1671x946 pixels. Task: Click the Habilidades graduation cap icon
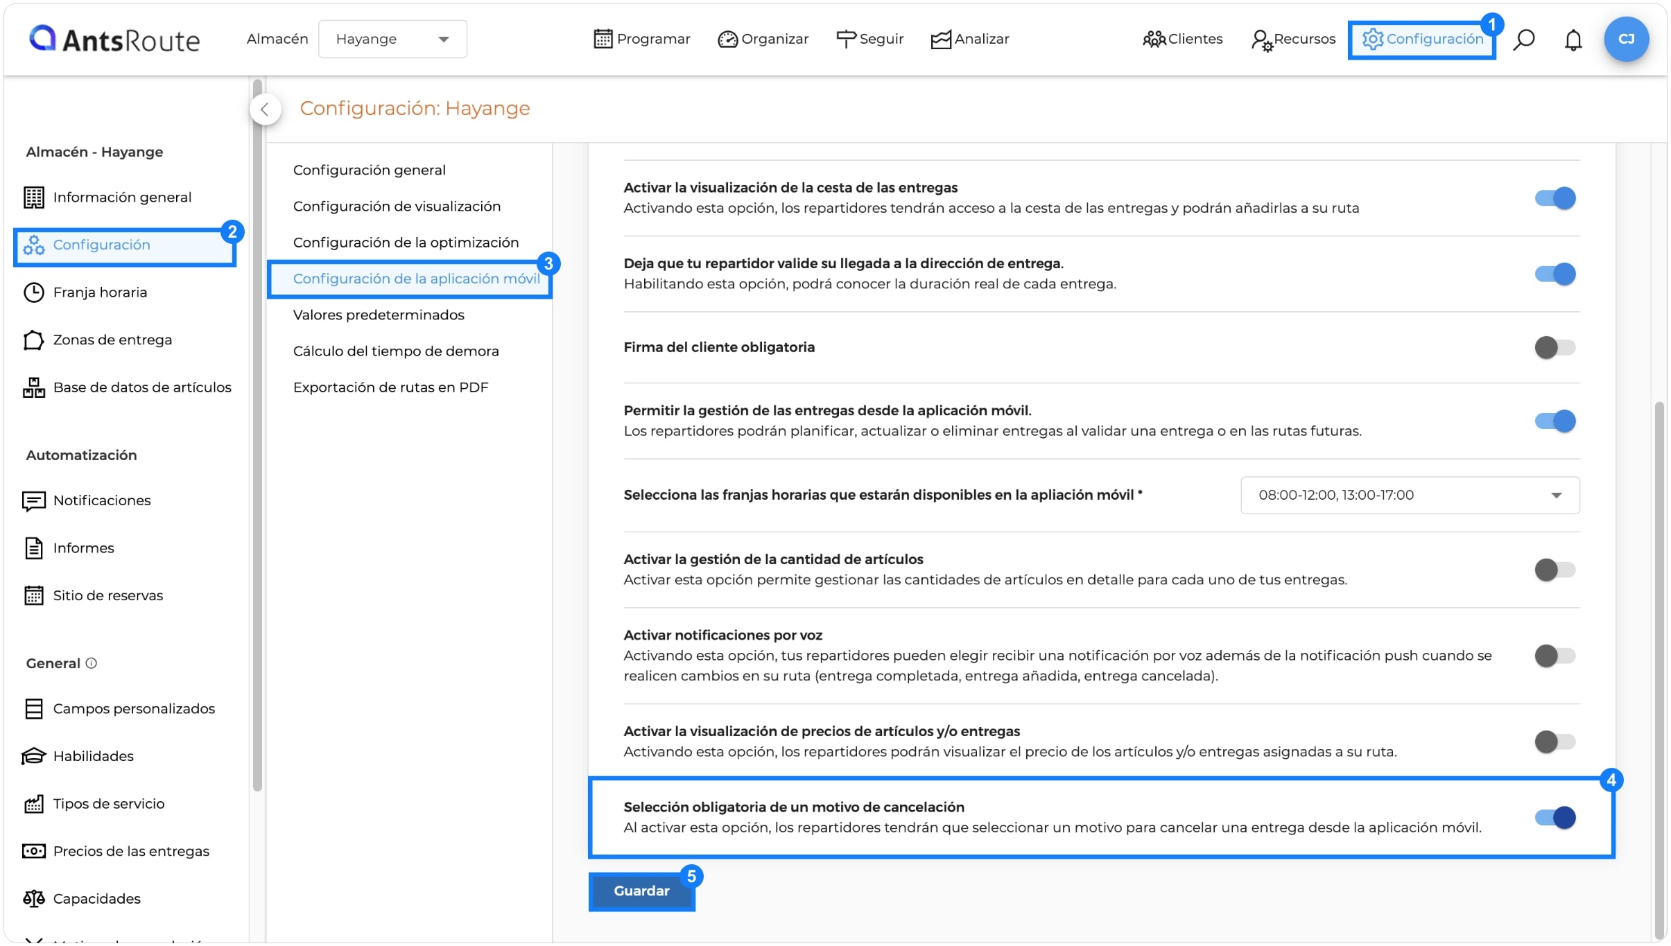(x=33, y=756)
